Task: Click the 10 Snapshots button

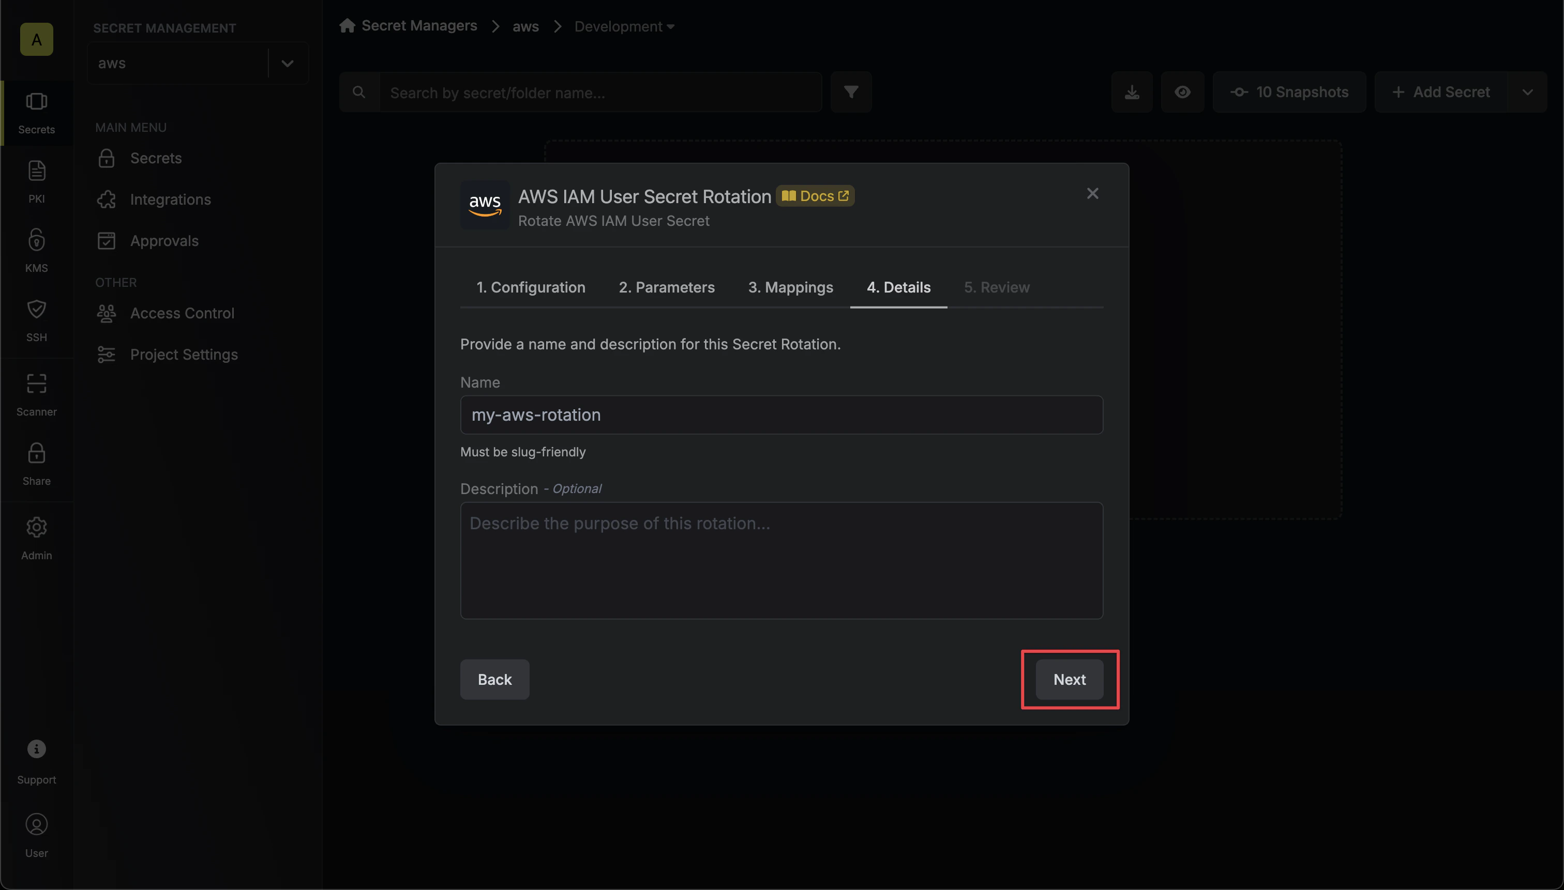Action: tap(1289, 93)
